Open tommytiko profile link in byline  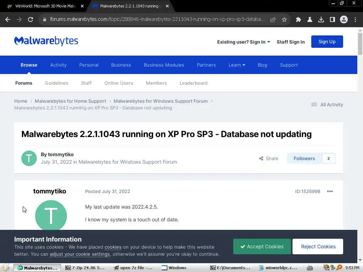click(x=61, y=154)
